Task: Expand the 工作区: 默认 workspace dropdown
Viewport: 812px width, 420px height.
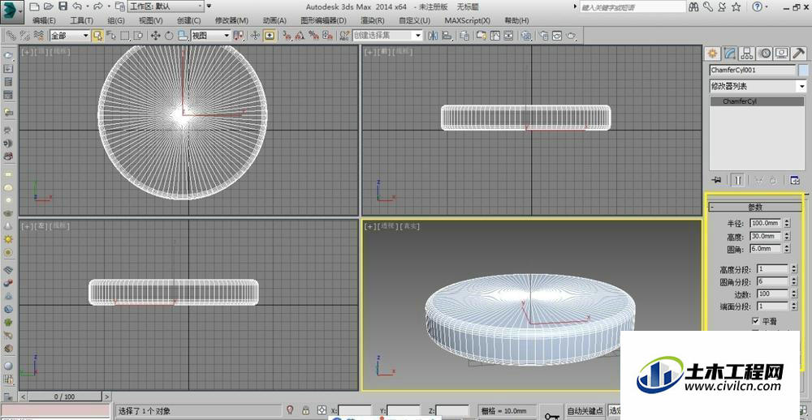Action: click(x=166, y=6)
